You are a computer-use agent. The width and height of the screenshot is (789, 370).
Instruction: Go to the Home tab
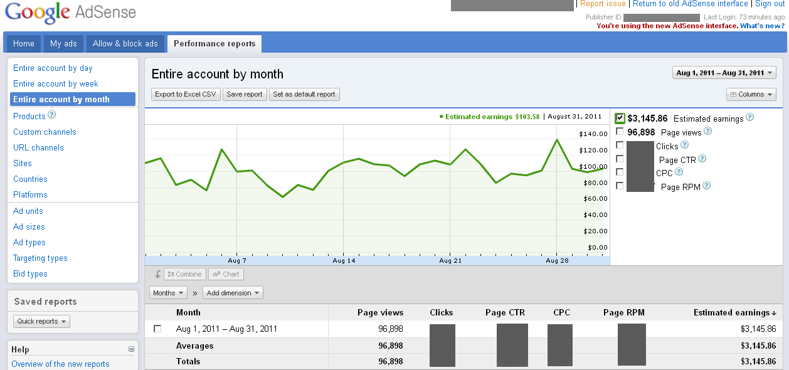(x=24, y=43)
